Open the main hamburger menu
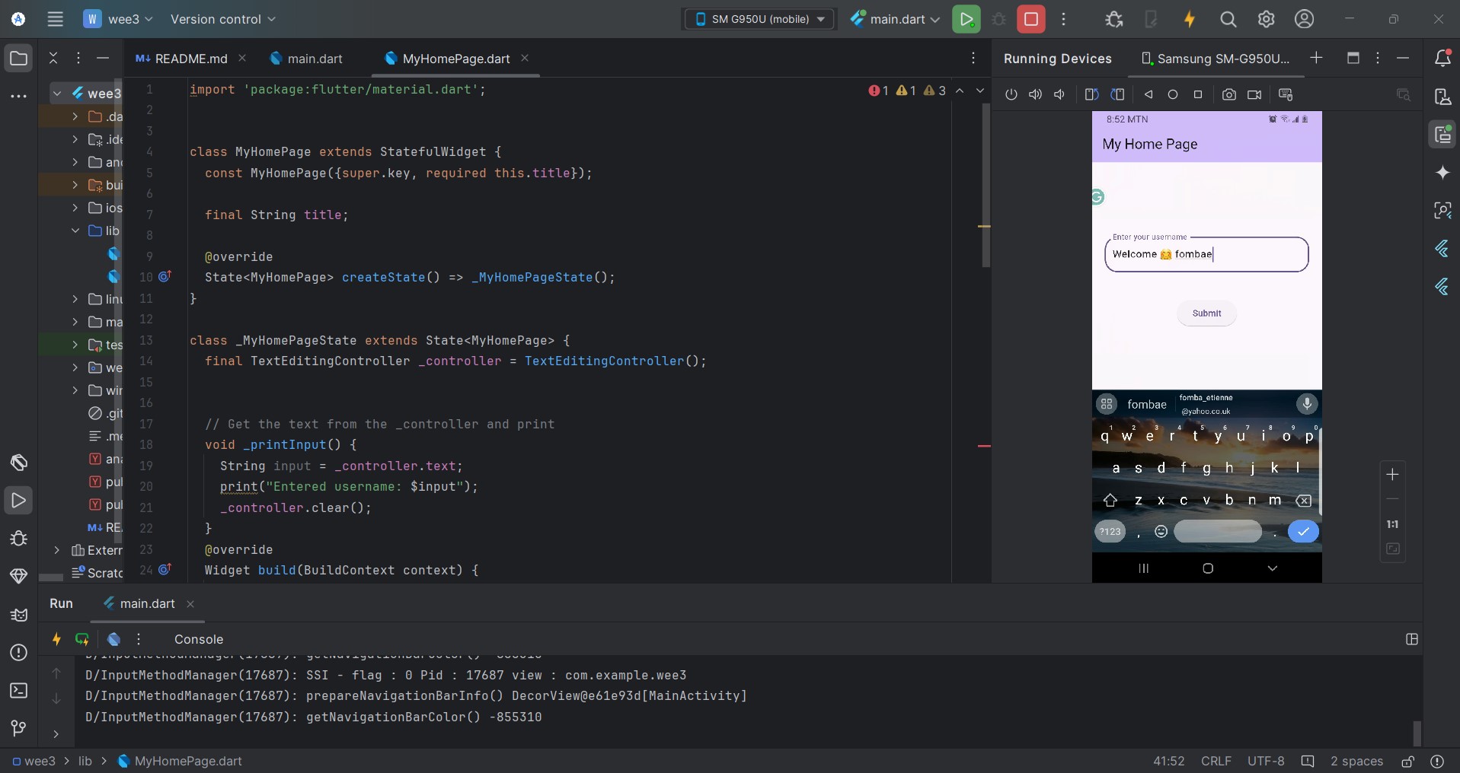 55,19
